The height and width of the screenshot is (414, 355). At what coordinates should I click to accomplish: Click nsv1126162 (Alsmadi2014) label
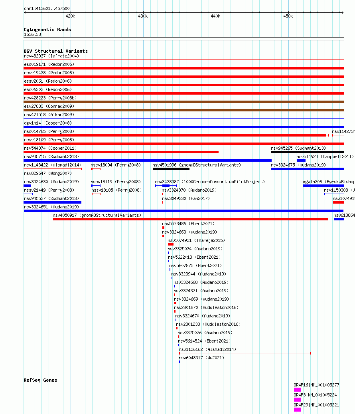(x=207, y=350)
